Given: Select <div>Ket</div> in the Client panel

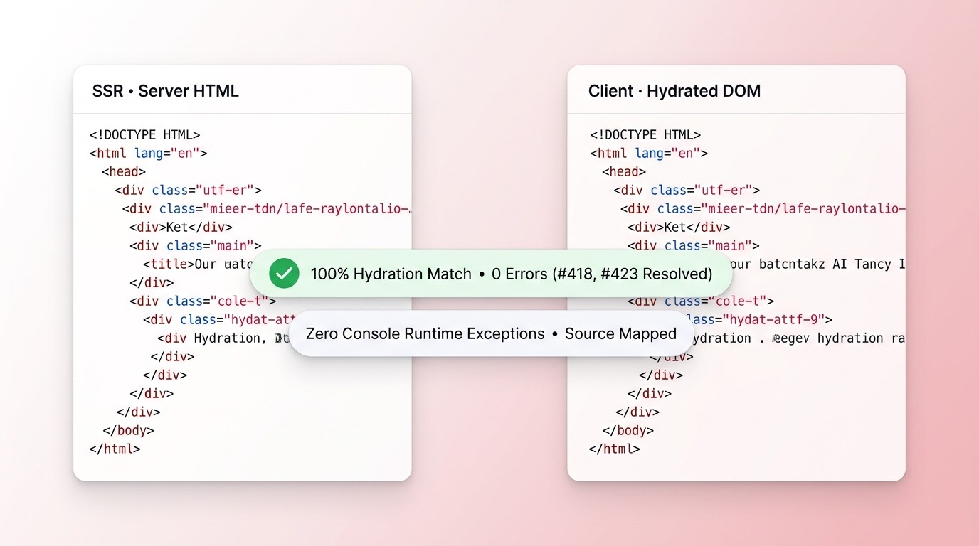Looking at the screenshot, I should (679, 227).
